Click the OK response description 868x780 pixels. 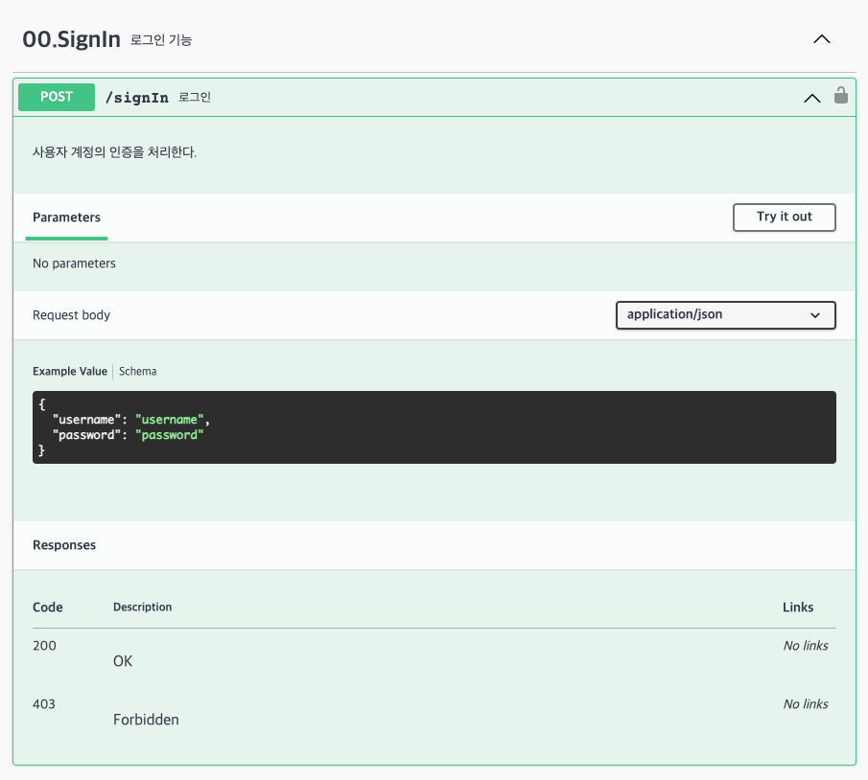[123, 661]
